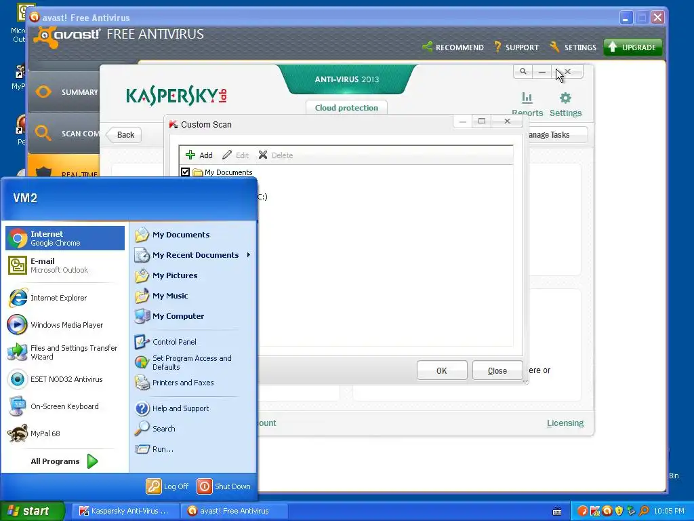Open the avast Scan Computer sidebar tab

[64, 134]
